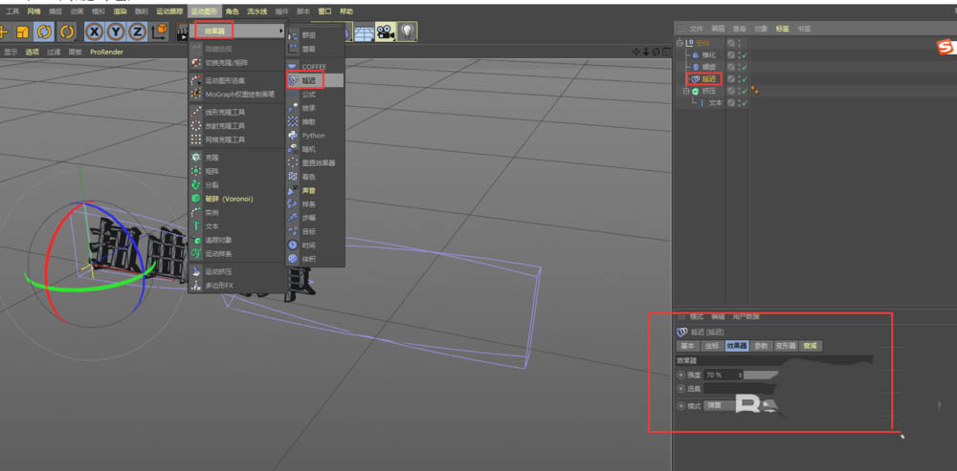This screenshot has height=471, width=957.
Task: Switch to the 参数 tab
Action: point(761,346)
